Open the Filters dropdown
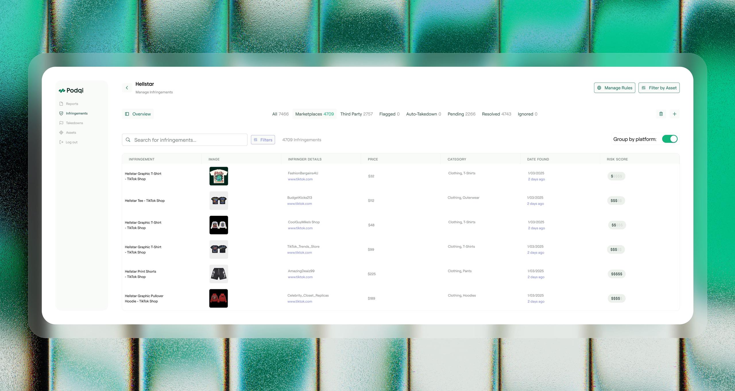 pos(263,140)
